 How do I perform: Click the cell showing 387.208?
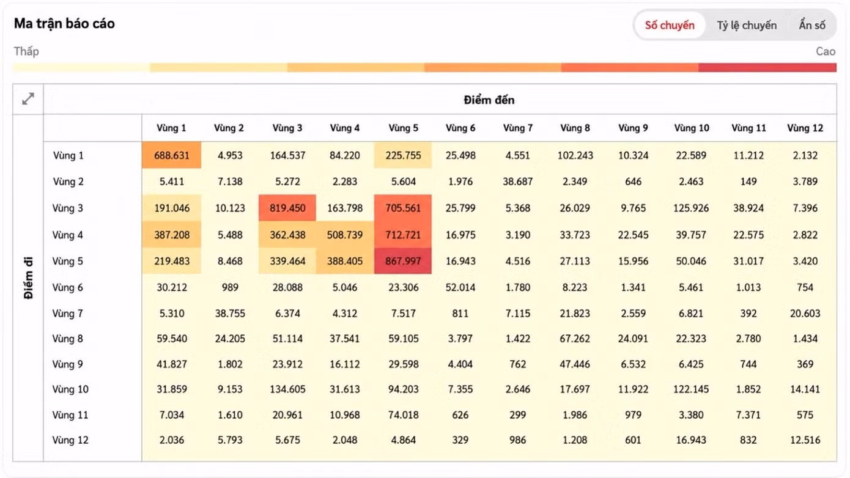(x=171, y=235)
